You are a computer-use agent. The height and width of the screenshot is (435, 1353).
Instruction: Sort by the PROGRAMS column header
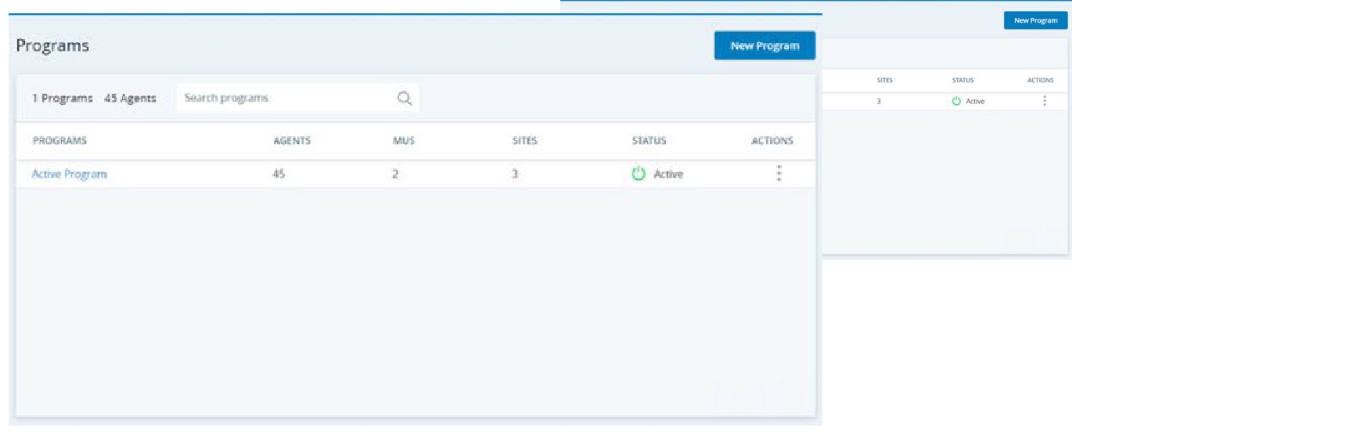pyautogui.click(x=59, y=141)
